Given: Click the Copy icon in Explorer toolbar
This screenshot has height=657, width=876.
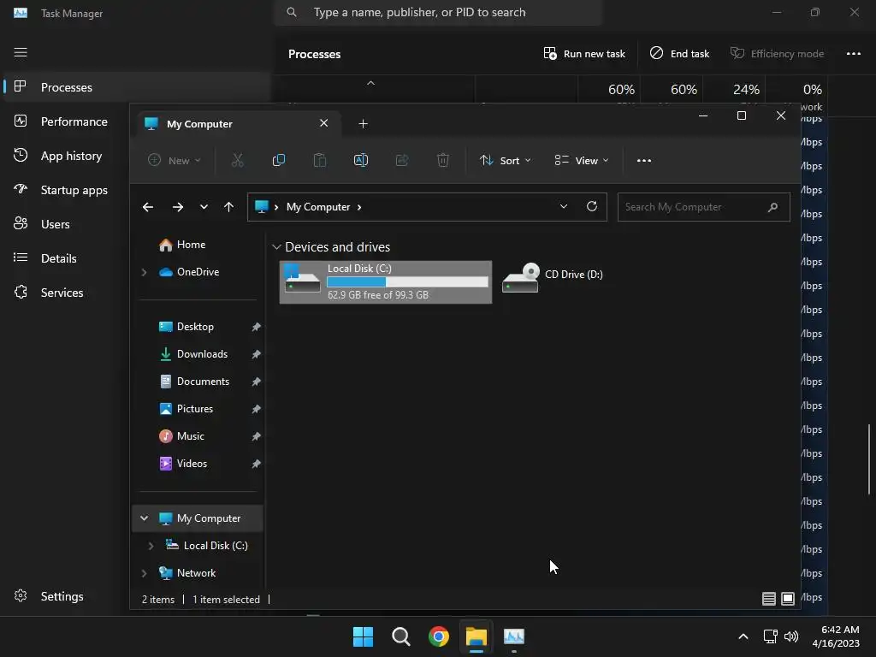Looking at the screenshot, I should pyautogui.click(x=278, y=160).
